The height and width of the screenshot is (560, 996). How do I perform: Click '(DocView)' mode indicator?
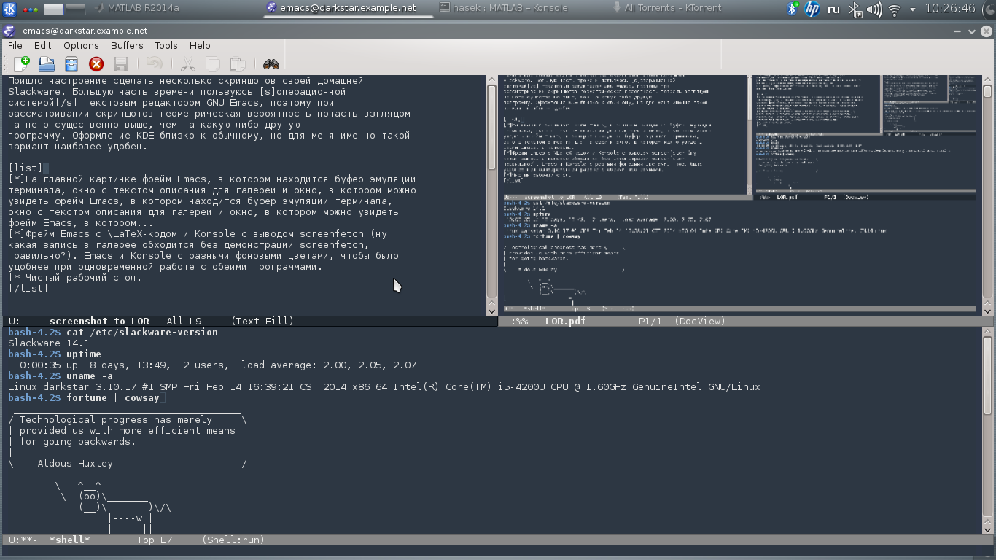click(700, 321)
